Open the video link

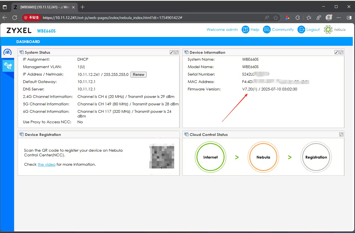(46, 164)
